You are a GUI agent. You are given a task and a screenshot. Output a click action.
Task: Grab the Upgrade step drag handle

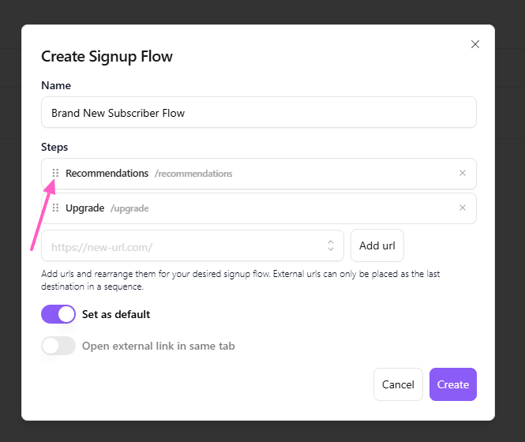55,208
